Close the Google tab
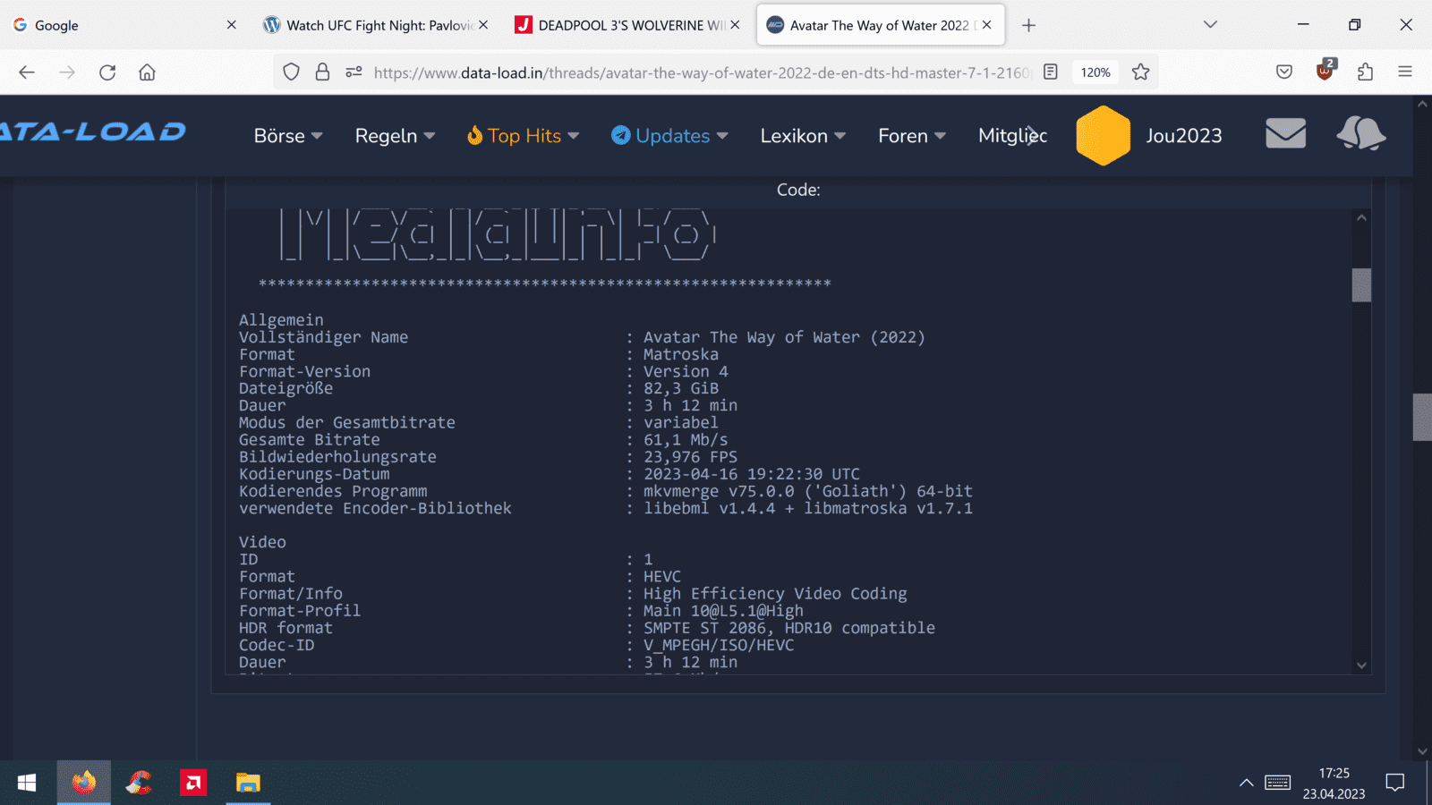 [231, 25]
